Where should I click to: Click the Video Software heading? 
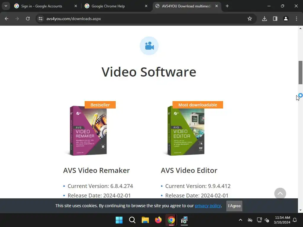coord(149,72)
